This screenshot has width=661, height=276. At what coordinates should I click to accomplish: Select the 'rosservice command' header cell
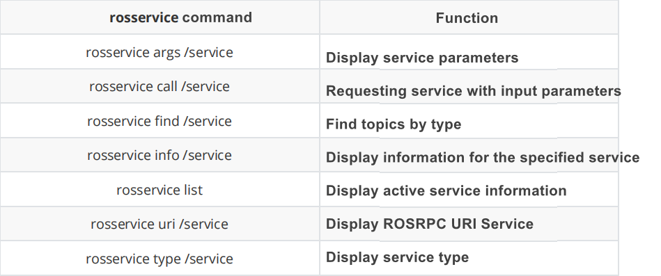[160, 17]
